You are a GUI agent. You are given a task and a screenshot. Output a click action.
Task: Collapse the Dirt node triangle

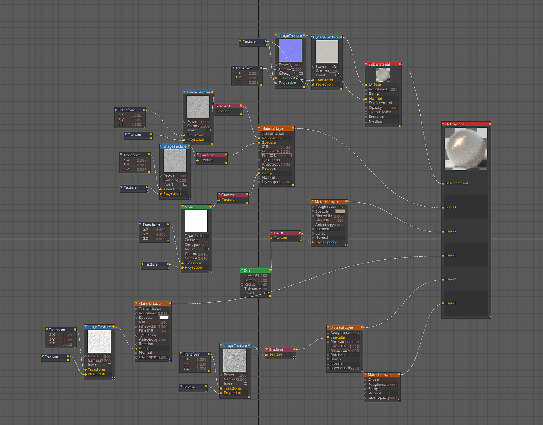click(242, 270)
